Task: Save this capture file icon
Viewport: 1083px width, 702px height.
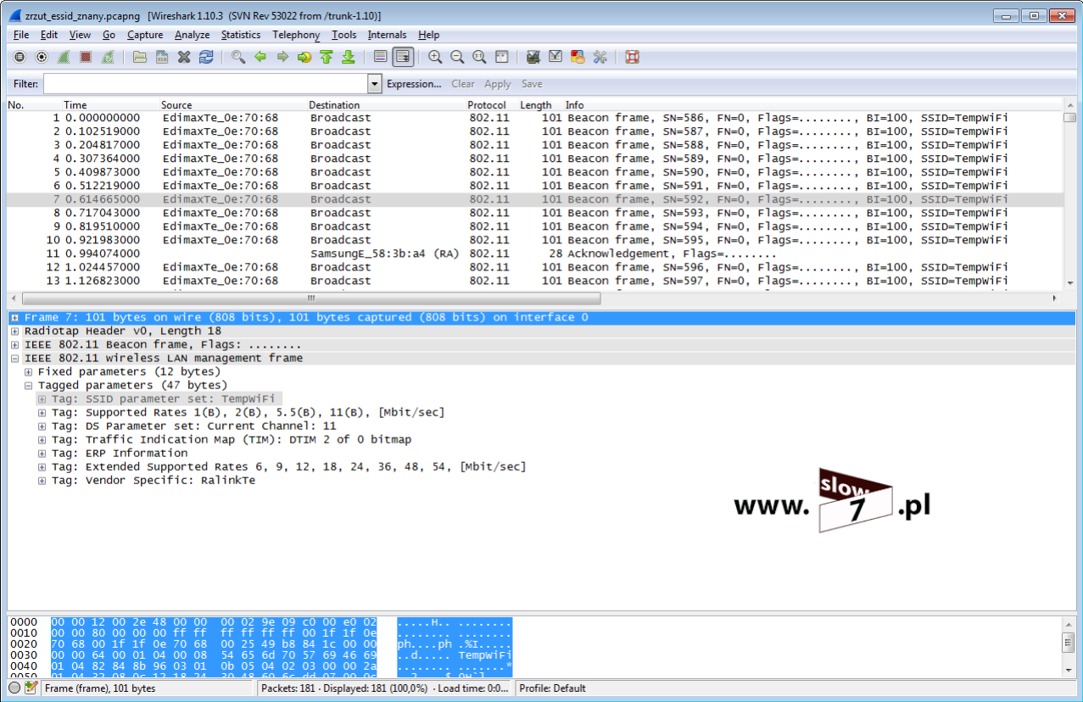Action: pos(162,57)
